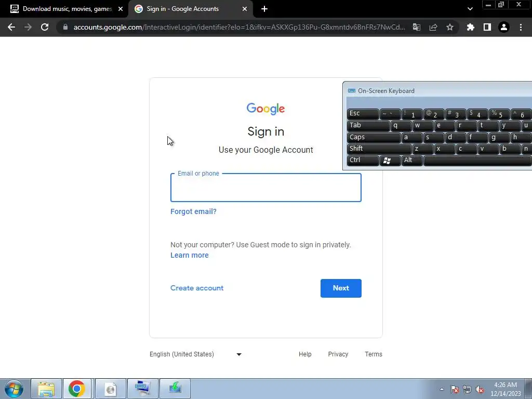Tap the r key on On-Screen Keyboard
532x399 pixels.
[x=467, y=126]
